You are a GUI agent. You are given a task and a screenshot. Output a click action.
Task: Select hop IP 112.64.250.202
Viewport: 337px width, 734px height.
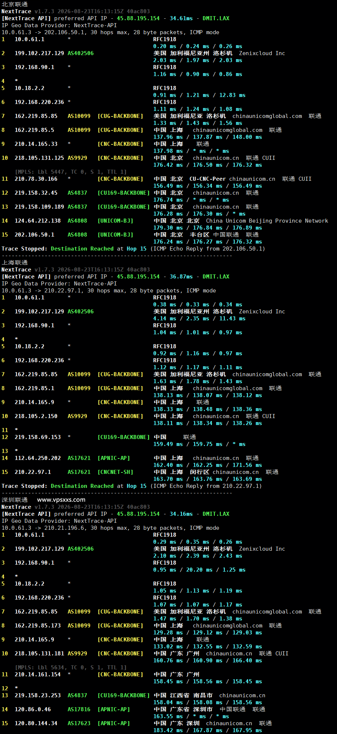[x=38, y=458]
